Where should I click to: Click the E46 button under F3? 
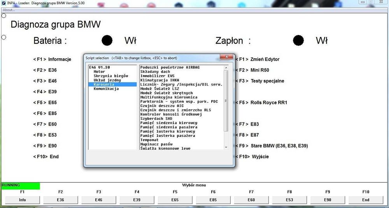99,200
